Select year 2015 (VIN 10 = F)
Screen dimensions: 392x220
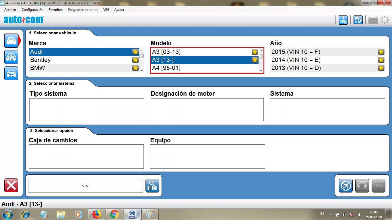(327, 52)
